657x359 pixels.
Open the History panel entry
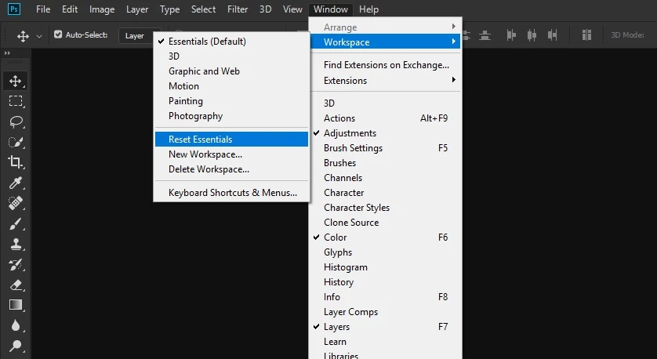coord(385,282)
